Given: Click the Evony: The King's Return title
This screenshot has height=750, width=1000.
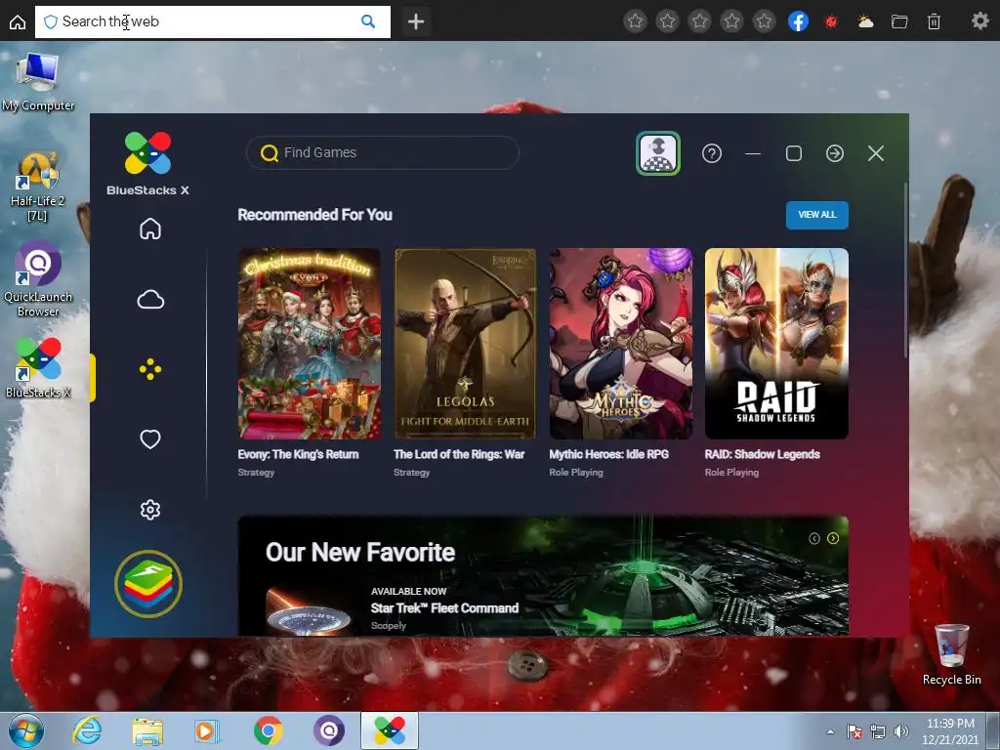Looking at the screenshot, I should coord(298,454).
